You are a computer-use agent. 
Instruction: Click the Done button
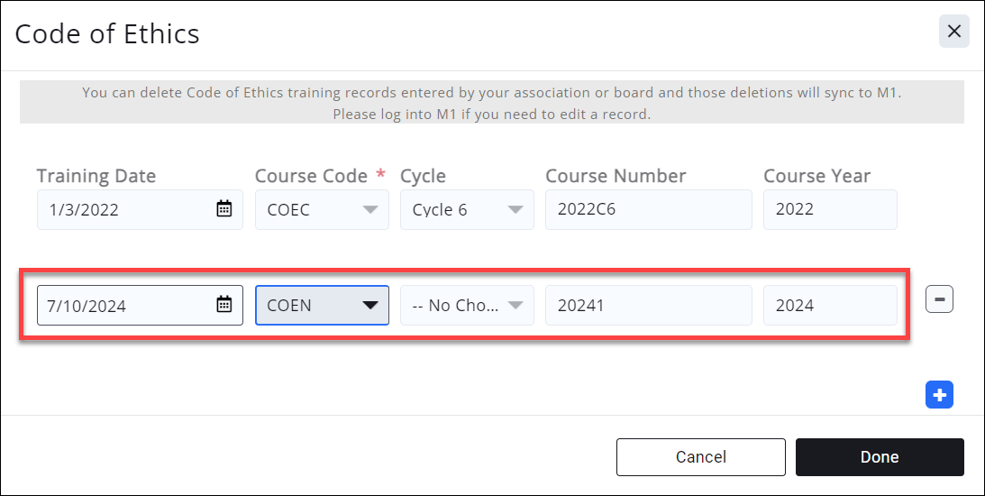click(x=880, y=457)
